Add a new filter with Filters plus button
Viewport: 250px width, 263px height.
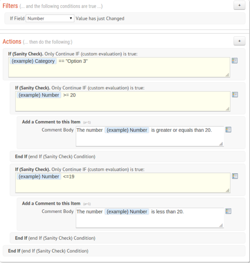tap(240, 5)
